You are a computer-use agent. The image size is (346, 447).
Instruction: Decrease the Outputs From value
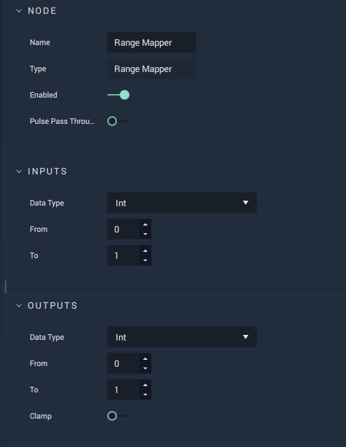[x=145, y=368]
